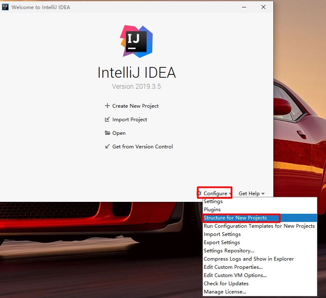Click the Configure gear icon
The width and height of the screenshot is (326, 298).
click(199, 193)
